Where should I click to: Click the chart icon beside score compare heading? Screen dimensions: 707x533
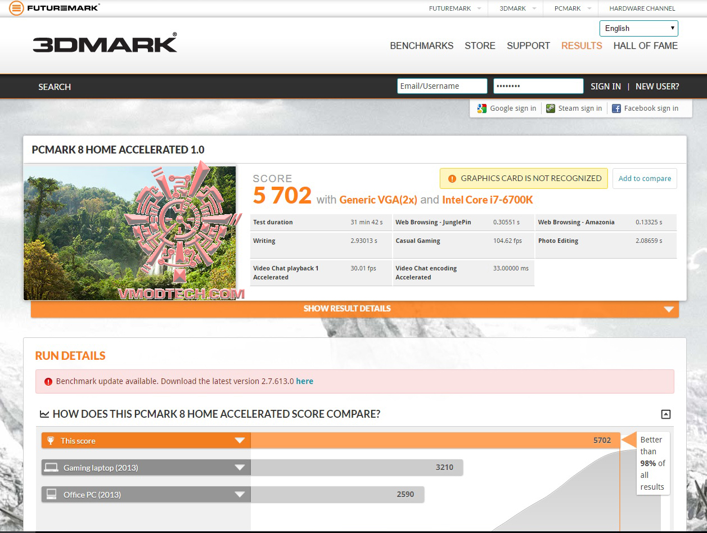coord(44,413)
